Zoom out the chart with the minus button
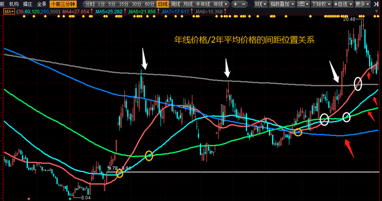Screen dimensions: 382x201 point(244,4)
